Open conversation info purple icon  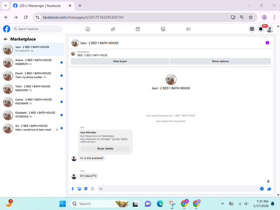pyautogui.click(x=267, y=43)
